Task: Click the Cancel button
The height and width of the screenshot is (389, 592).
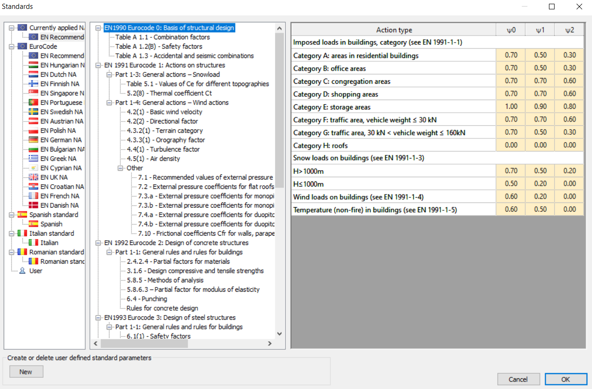Action: click(x=518, y=379)
